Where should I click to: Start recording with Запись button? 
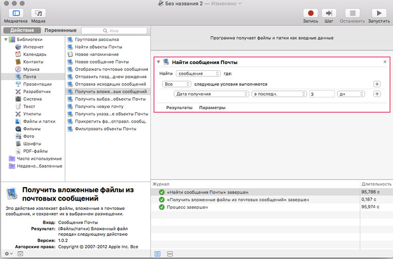(310, 13)
